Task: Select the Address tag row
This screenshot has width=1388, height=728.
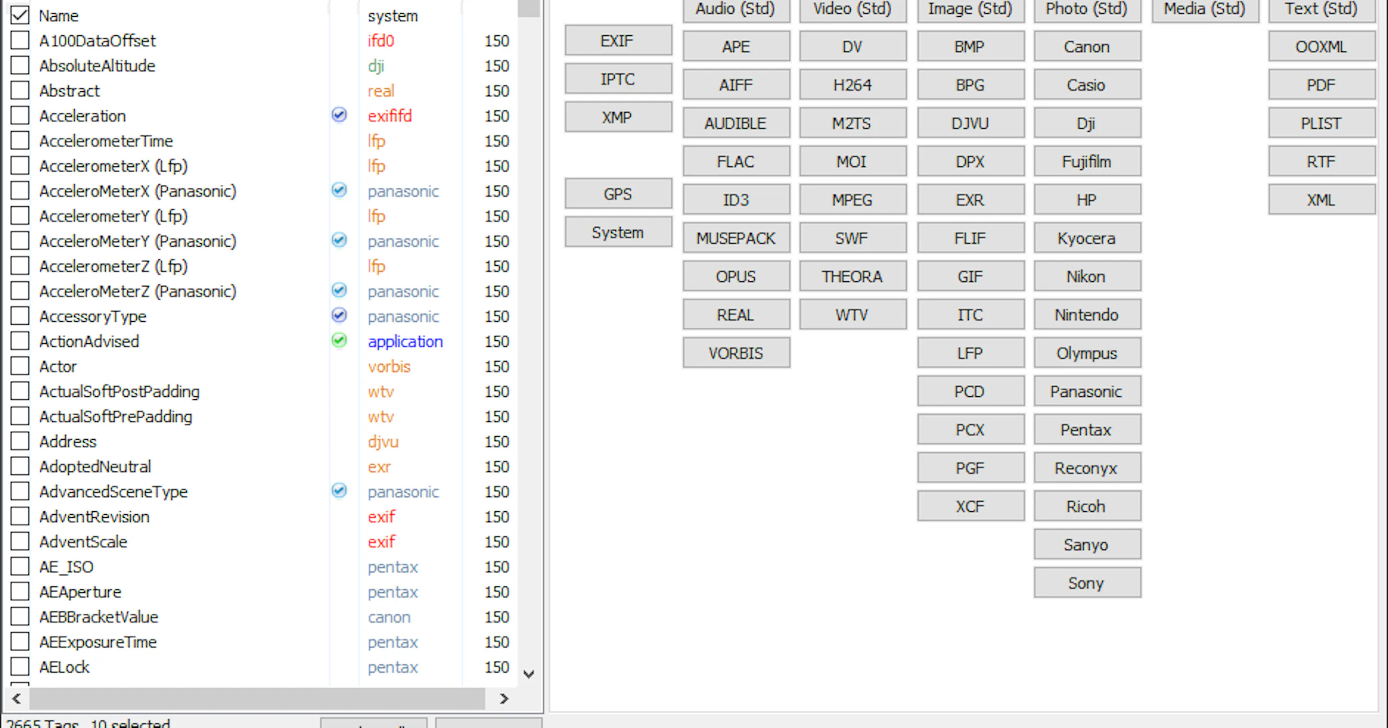Action: pyautogui.click(x=260, y=441)
